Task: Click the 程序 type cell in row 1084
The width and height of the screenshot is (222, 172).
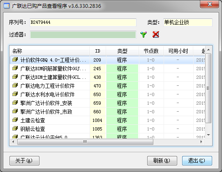Action: tap(122, 120)
